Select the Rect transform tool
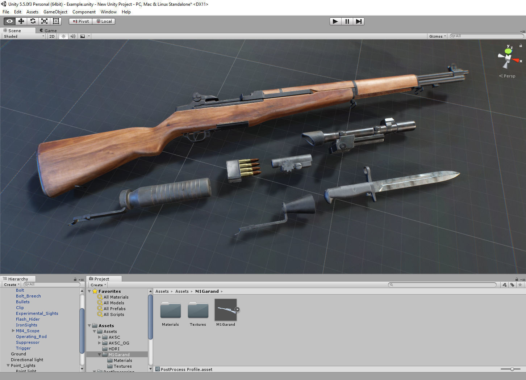Image resolution: width=526 pixels, height=380 pixels. pos(56,21)
